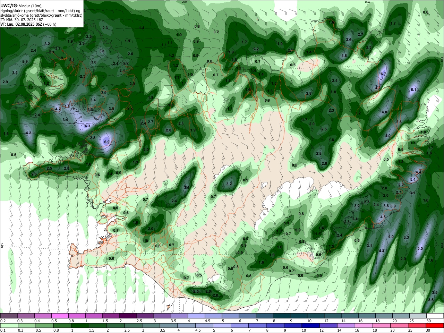Click the bold UWC/IG title text
The height and width of the screenshot is (333, 444).
click(x=9, y=6)
